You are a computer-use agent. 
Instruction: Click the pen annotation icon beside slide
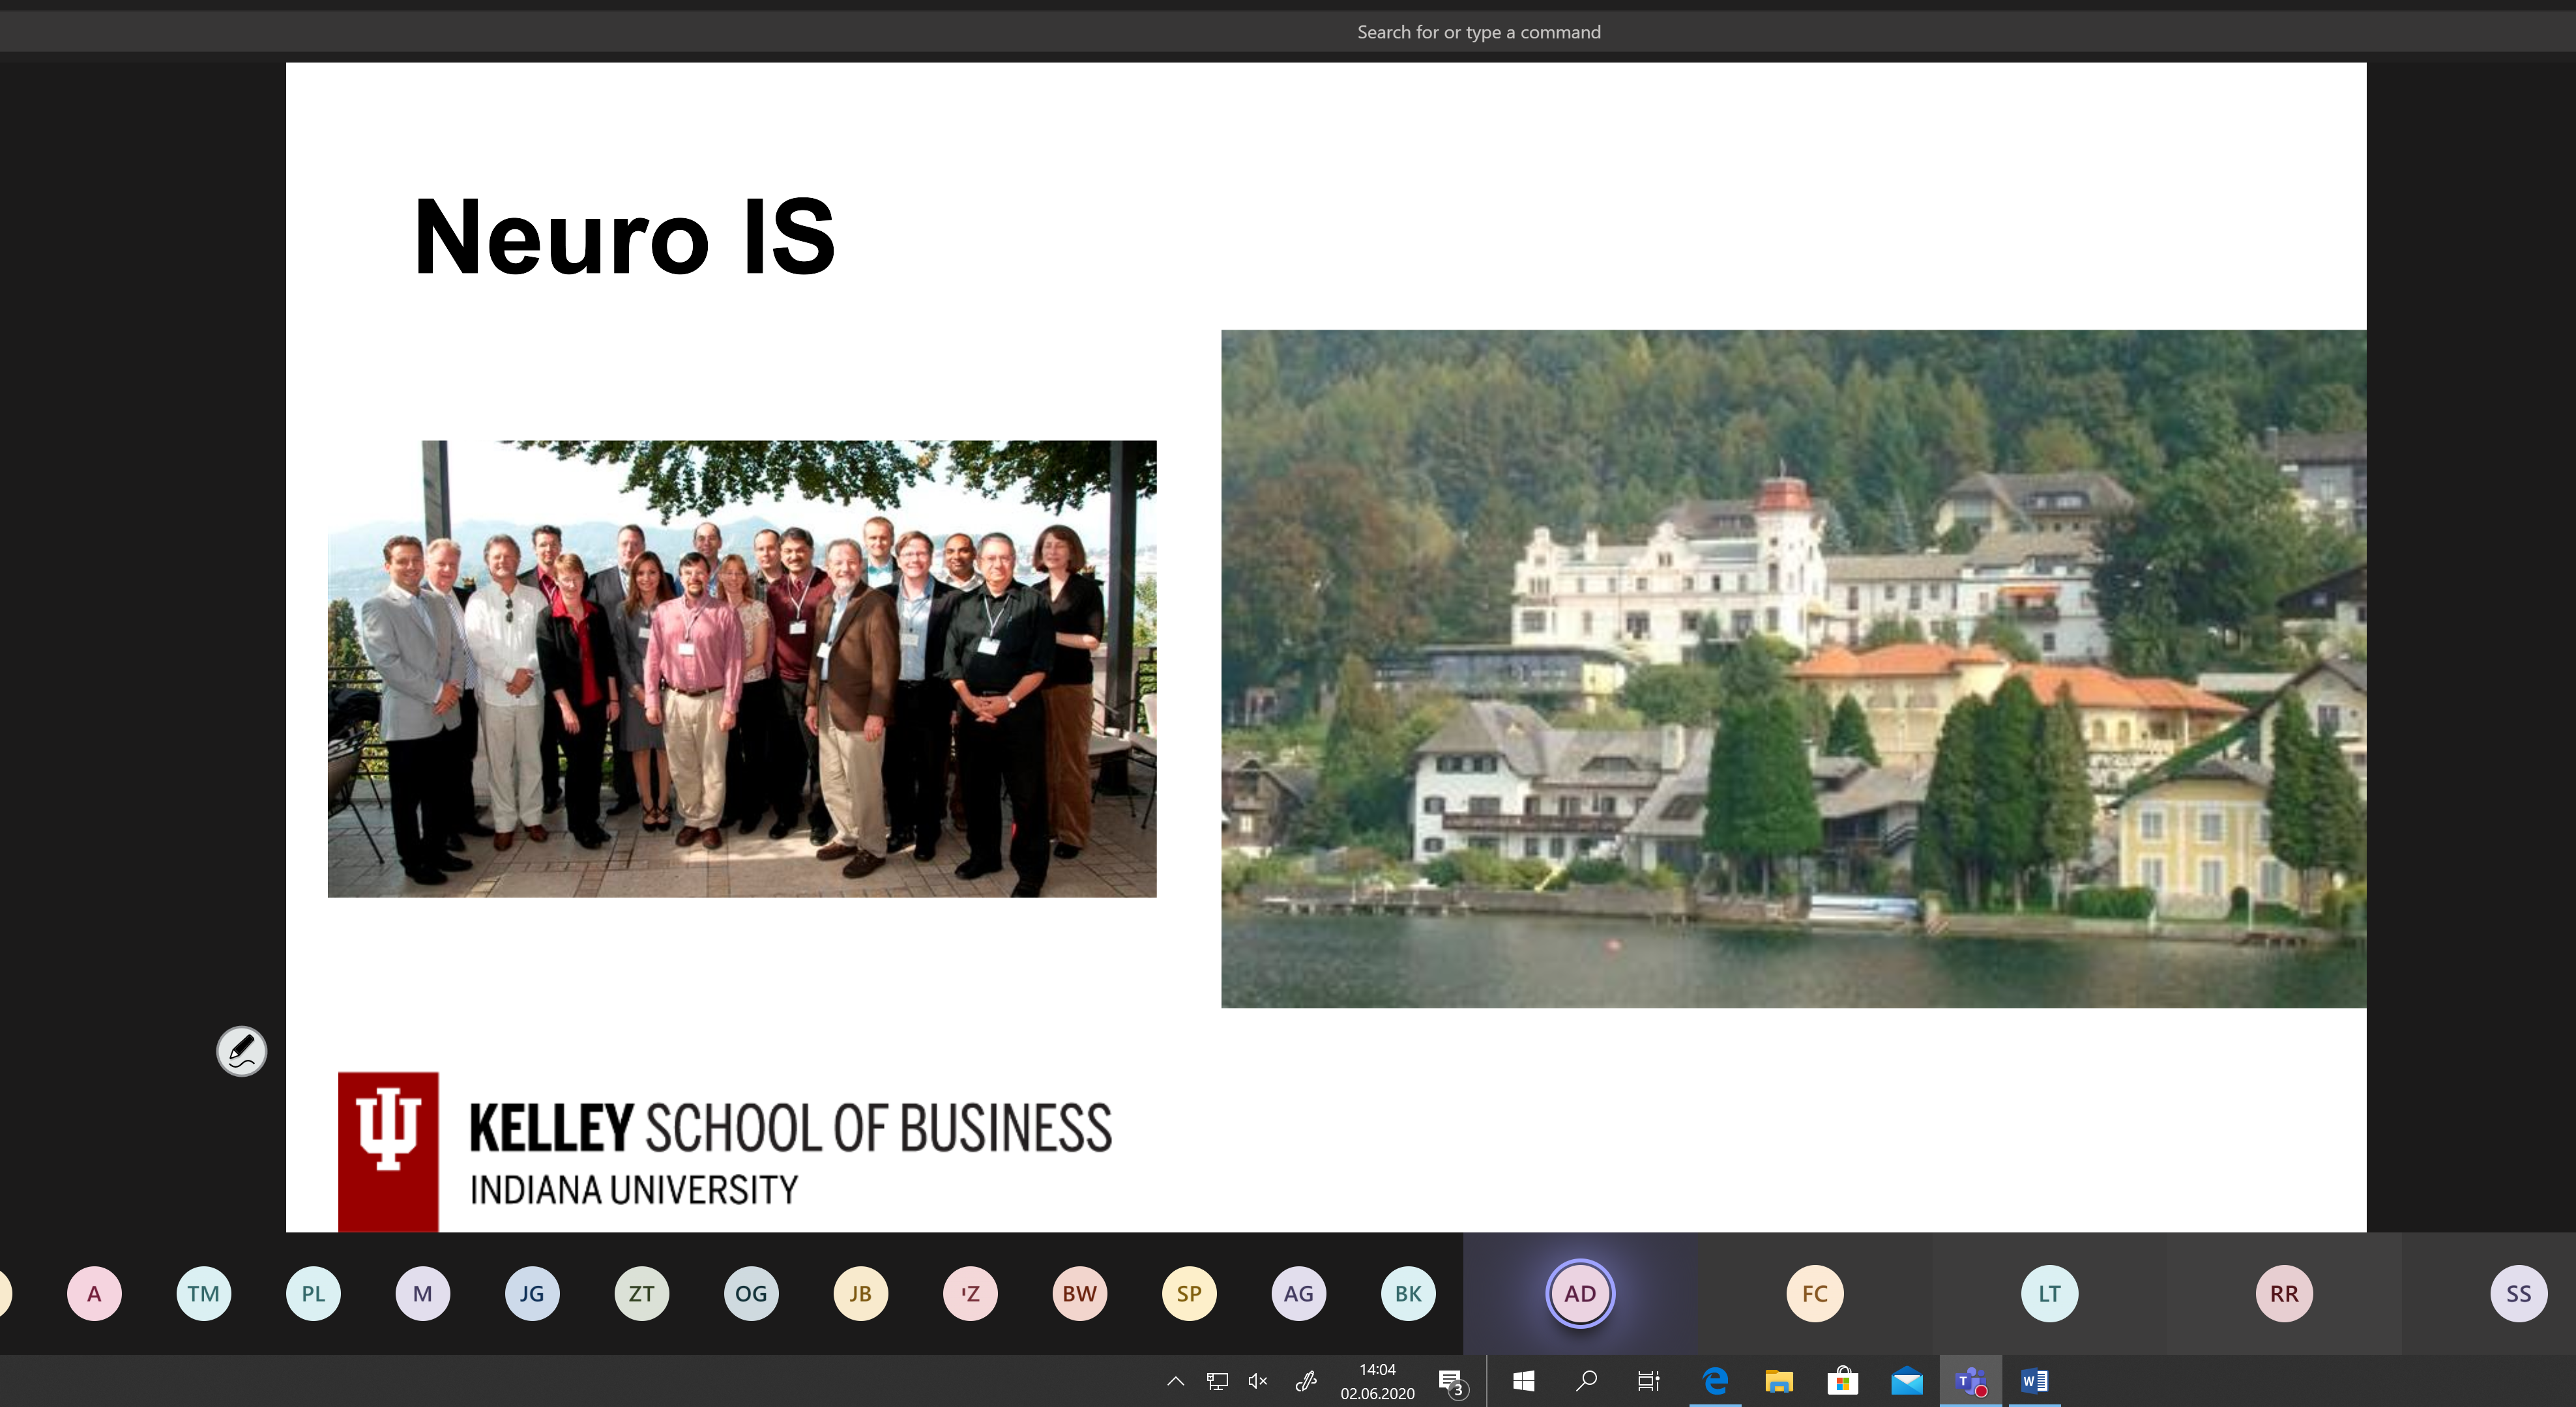pos(241,1050)
